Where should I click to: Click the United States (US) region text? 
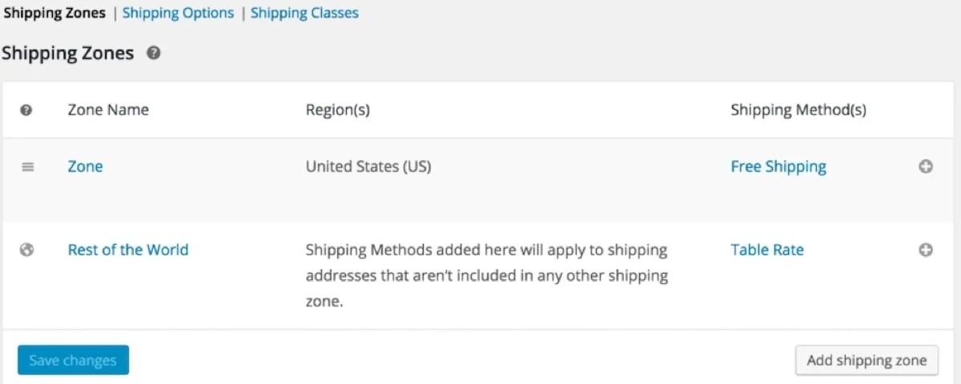coord(368,166)
